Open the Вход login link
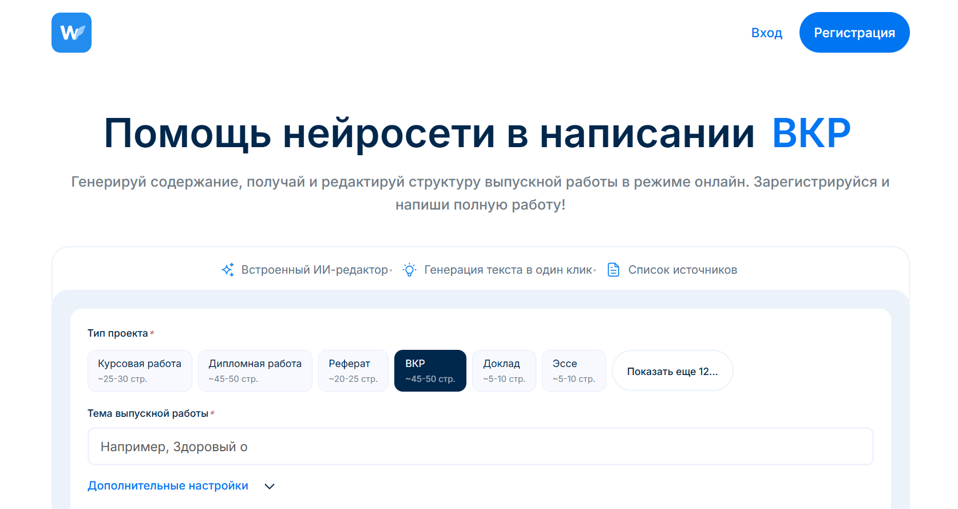This screenshot has height=509, width=958. tap(766, 33)
